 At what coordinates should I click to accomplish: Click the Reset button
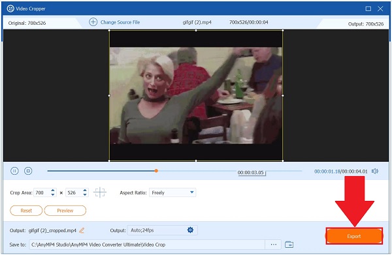[x=26, y=211]
